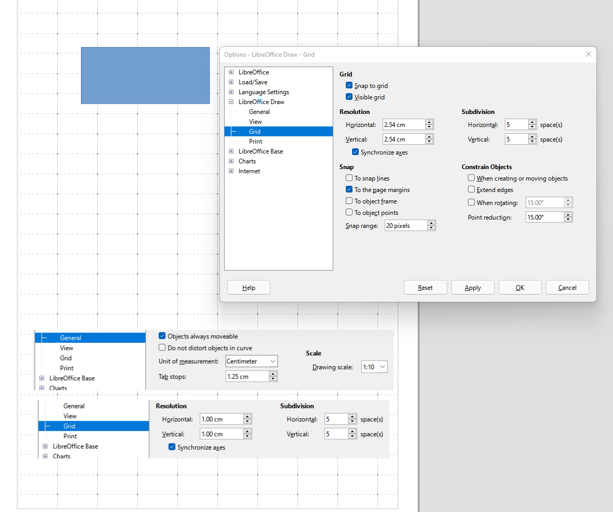Click the Apply button
Image resolution: width=613 pixels, height=512 pixels.
tap(473, 288)
